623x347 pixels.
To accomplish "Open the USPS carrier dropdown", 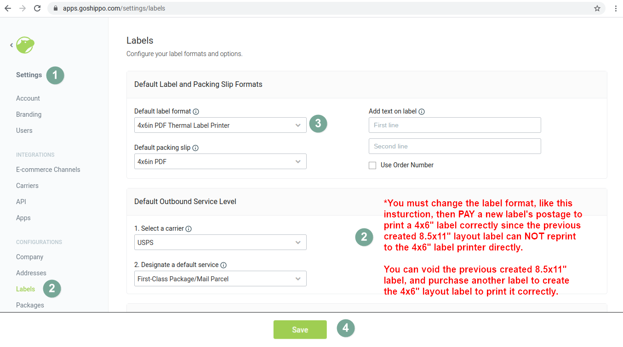I will [x=220, y=242].
